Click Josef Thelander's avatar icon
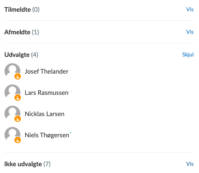 coord(12,71)
